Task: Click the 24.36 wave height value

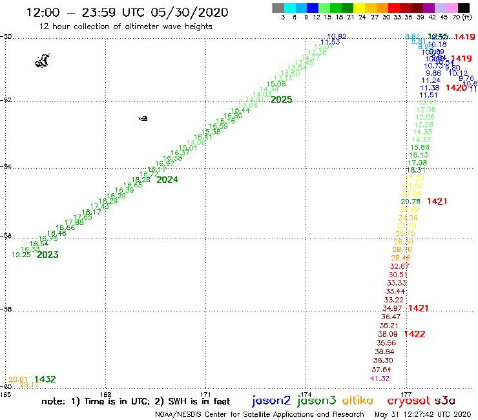Action: tap(408, 218)
